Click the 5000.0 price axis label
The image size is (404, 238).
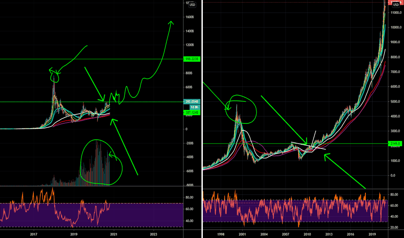click(395, 102)
